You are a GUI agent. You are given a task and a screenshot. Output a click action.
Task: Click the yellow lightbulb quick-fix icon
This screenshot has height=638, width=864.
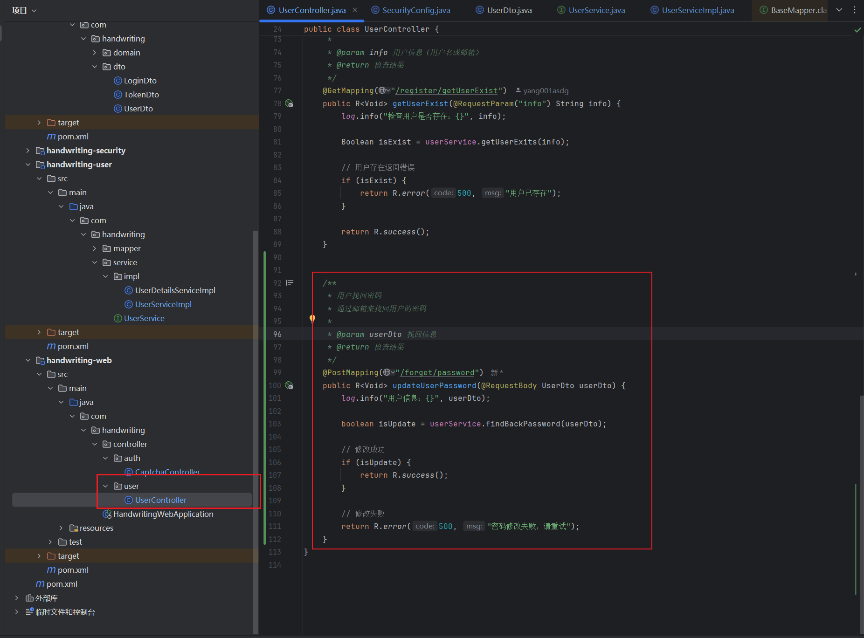pos(312,319)
